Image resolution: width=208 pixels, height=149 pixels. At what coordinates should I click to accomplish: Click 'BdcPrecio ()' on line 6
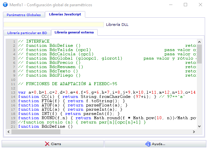[65, 63]
